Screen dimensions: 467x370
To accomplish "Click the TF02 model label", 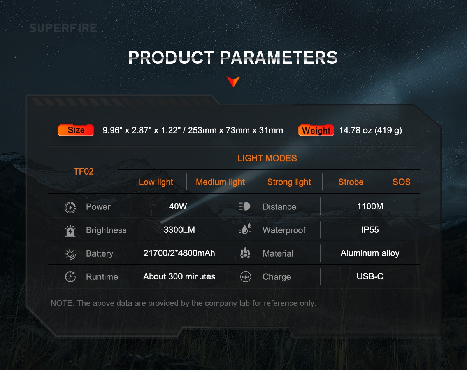I will pyautogui.click(x=84, y=171).
